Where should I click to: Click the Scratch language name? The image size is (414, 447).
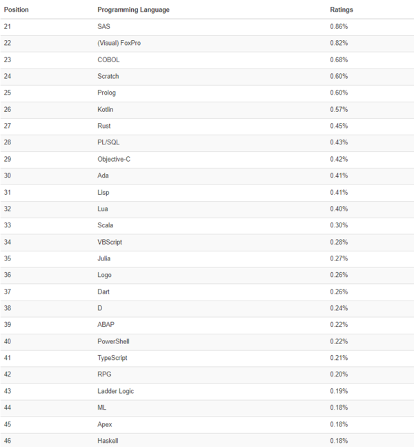[x=108, y=76]
